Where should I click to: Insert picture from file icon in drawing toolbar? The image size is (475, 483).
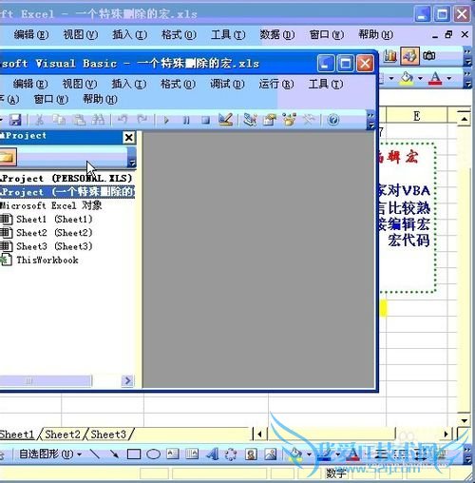pos(271,454)
